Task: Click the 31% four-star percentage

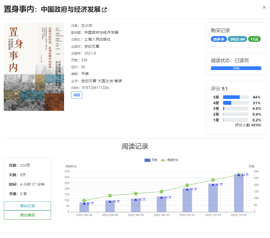Action: tap(257, 103)
